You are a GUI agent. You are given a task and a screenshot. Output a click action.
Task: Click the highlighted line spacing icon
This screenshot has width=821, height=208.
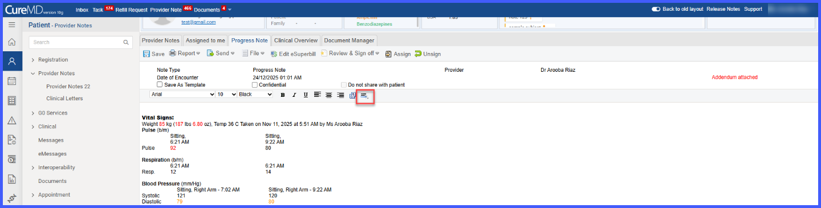coord(365,96)
